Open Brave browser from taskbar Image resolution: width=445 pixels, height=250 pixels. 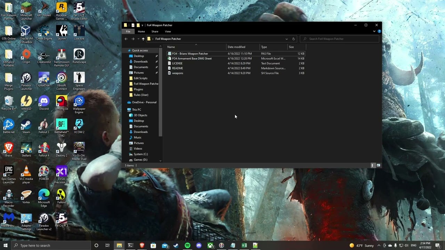[142, 245]
